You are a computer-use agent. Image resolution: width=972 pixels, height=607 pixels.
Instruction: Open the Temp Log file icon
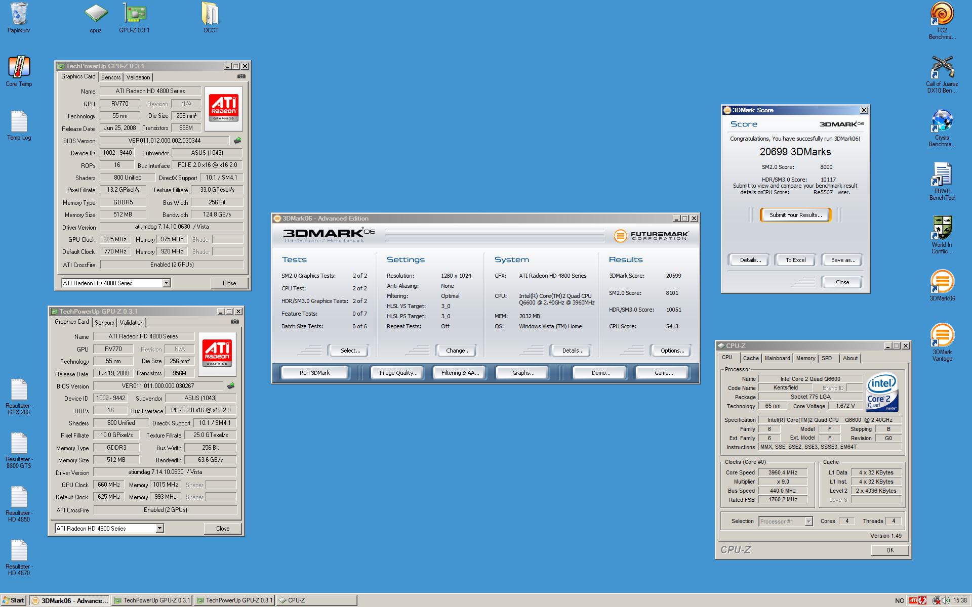tap(19, 125)
